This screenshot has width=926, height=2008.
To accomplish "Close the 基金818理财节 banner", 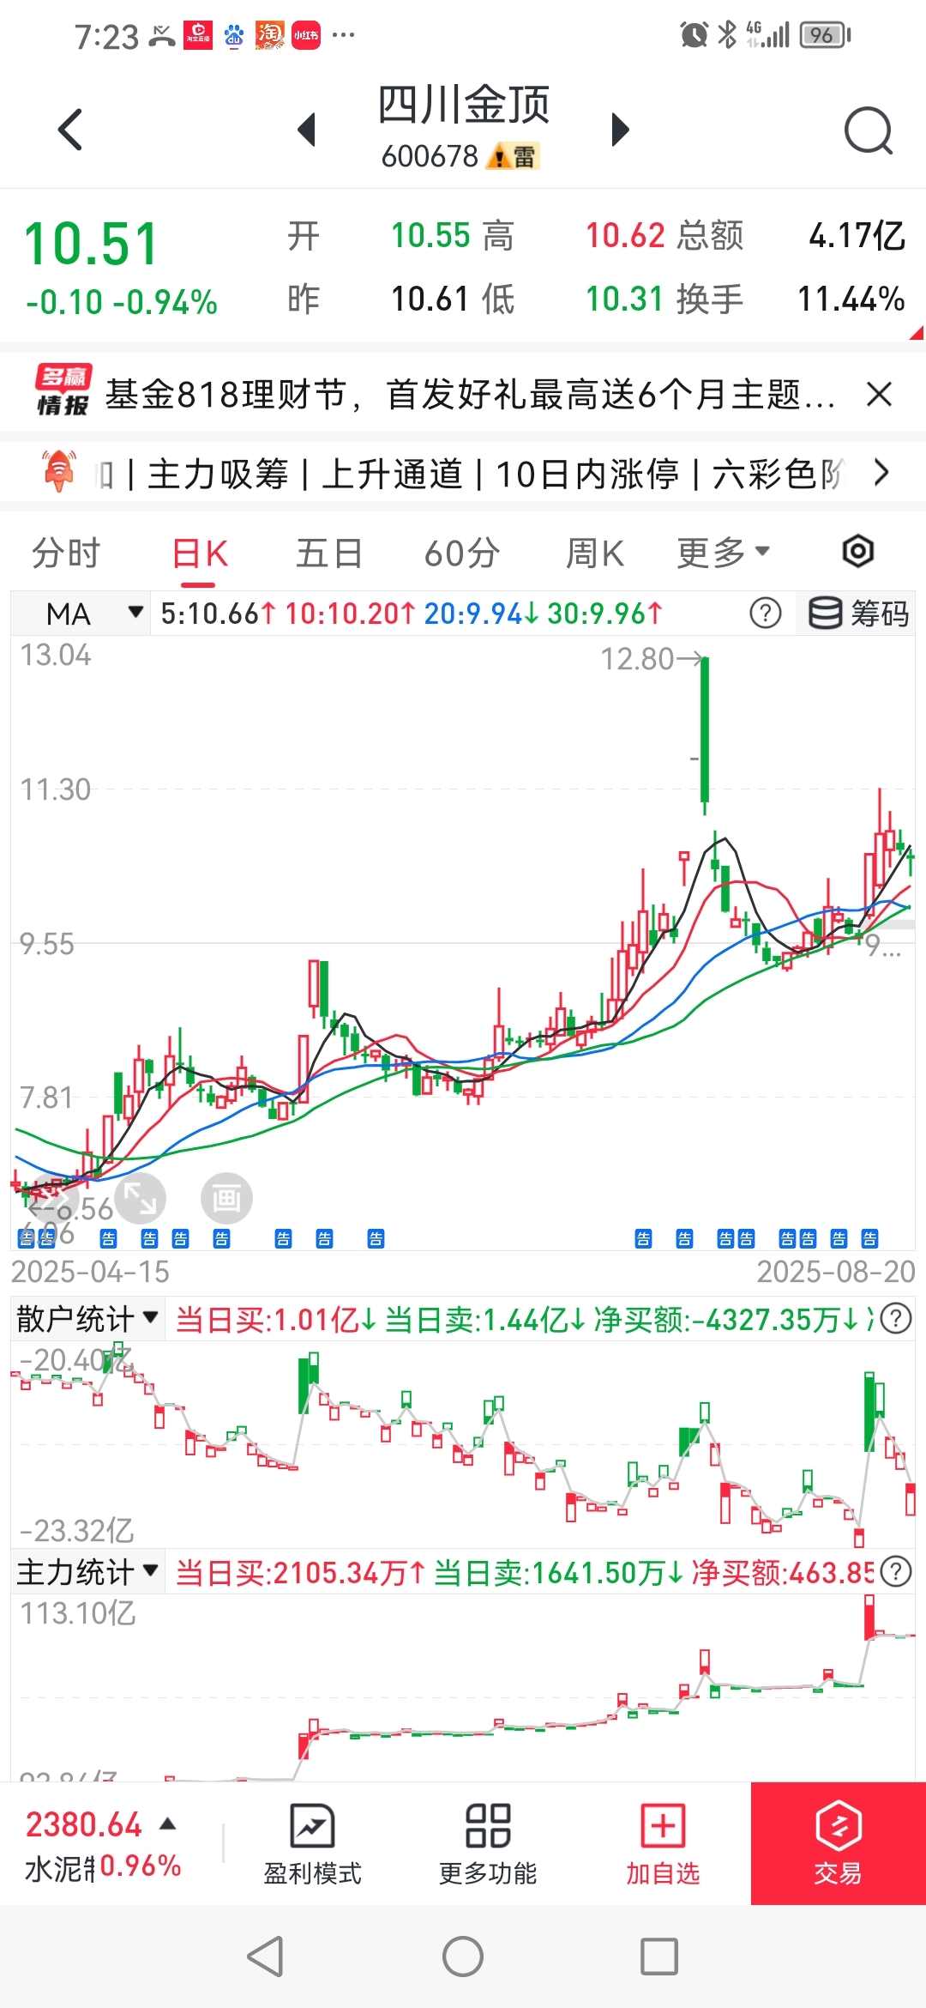I will (x=879, y=395).
